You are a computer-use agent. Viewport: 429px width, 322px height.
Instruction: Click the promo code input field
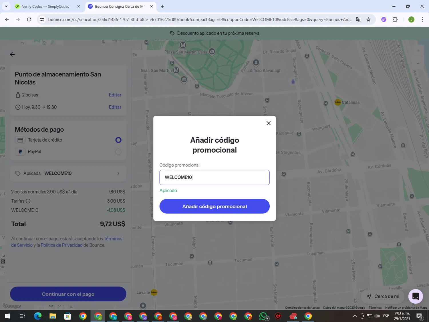point(214,177)
